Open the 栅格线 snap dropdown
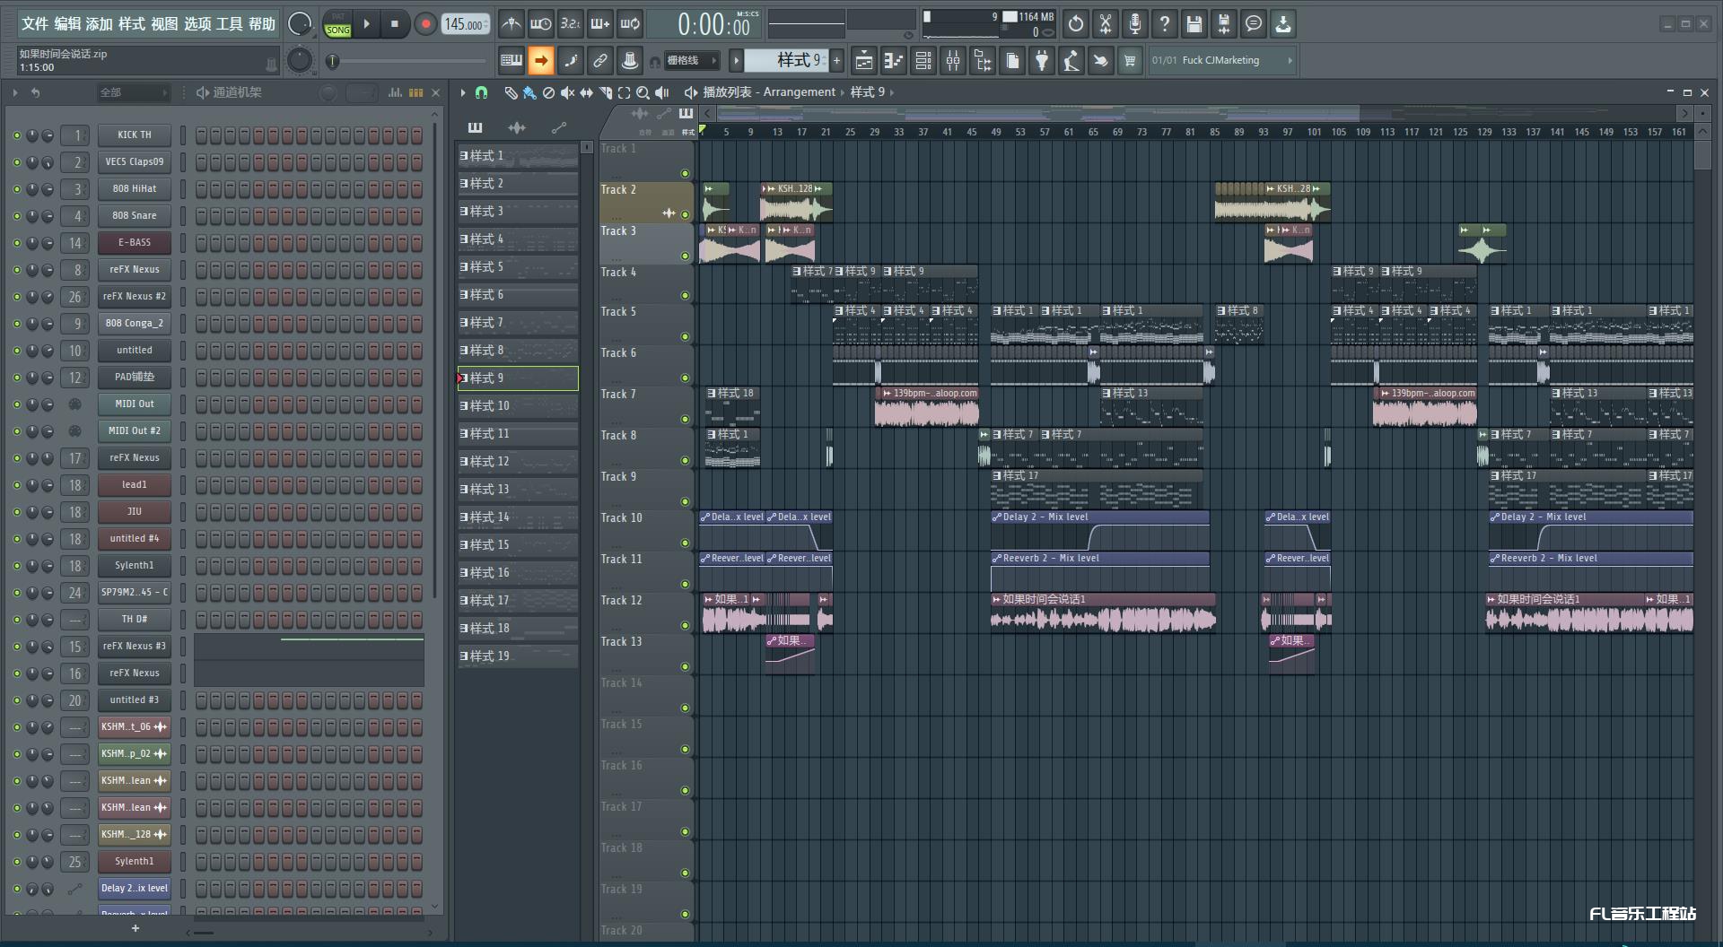 (692, 61)
